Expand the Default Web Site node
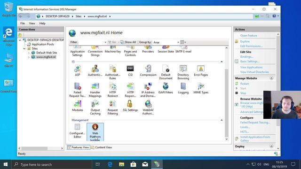This screenshot has height=169, width=301. pos(29,53)
